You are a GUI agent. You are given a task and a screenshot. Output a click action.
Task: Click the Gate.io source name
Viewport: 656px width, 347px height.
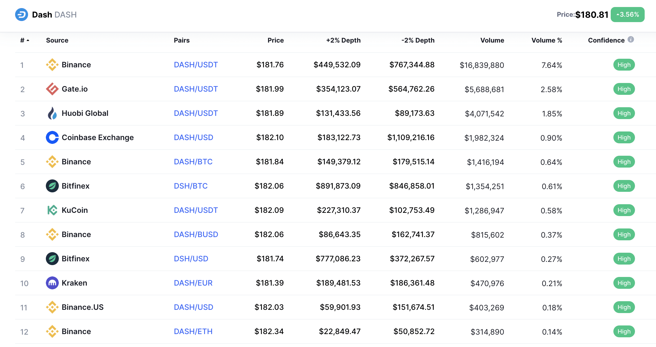75,89
